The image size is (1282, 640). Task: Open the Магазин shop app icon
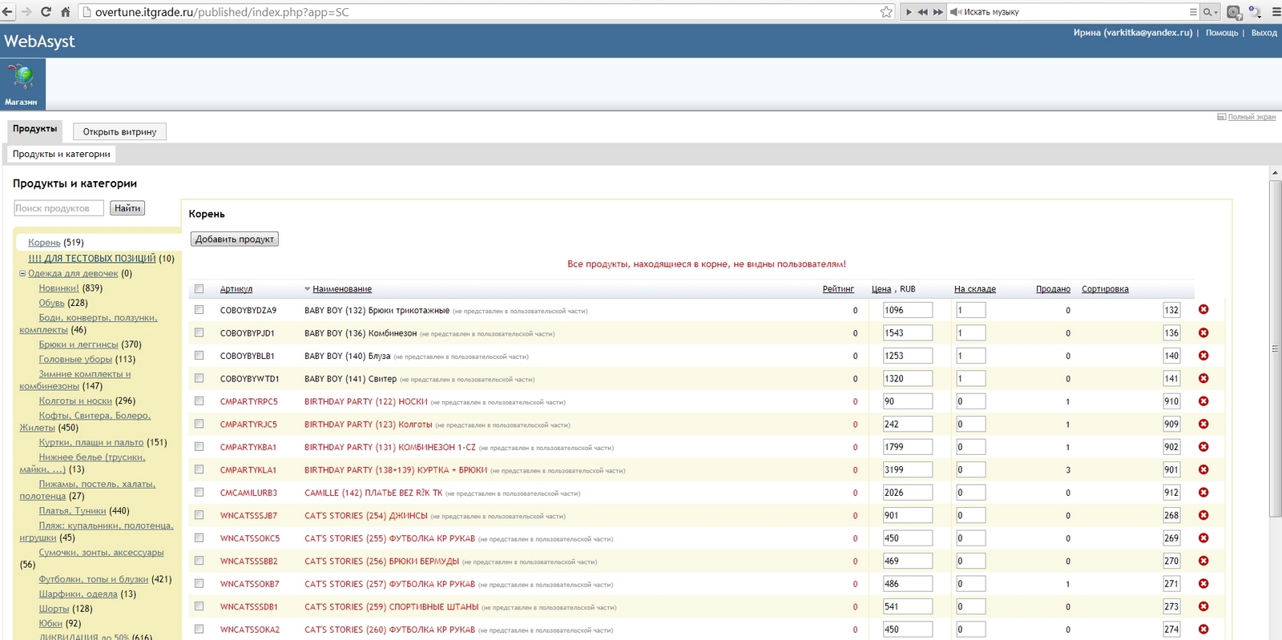point(22,84)
